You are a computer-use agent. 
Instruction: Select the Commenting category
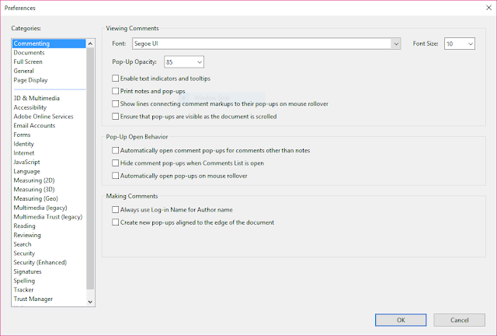click(49, 44)
